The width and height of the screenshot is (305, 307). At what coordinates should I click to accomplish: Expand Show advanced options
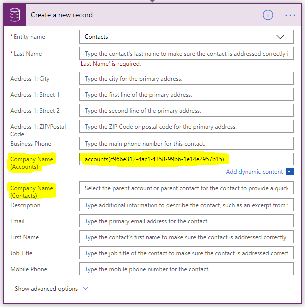pos(51,289)
